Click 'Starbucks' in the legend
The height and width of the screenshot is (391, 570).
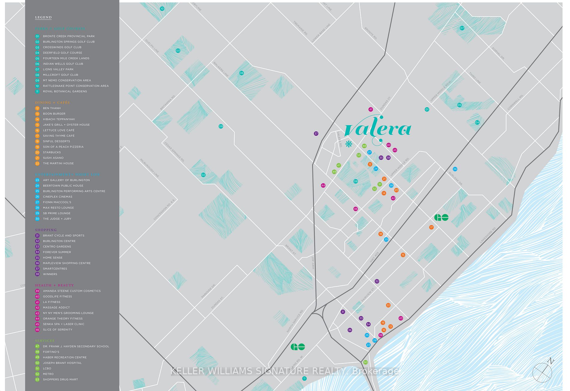point(52,152)
